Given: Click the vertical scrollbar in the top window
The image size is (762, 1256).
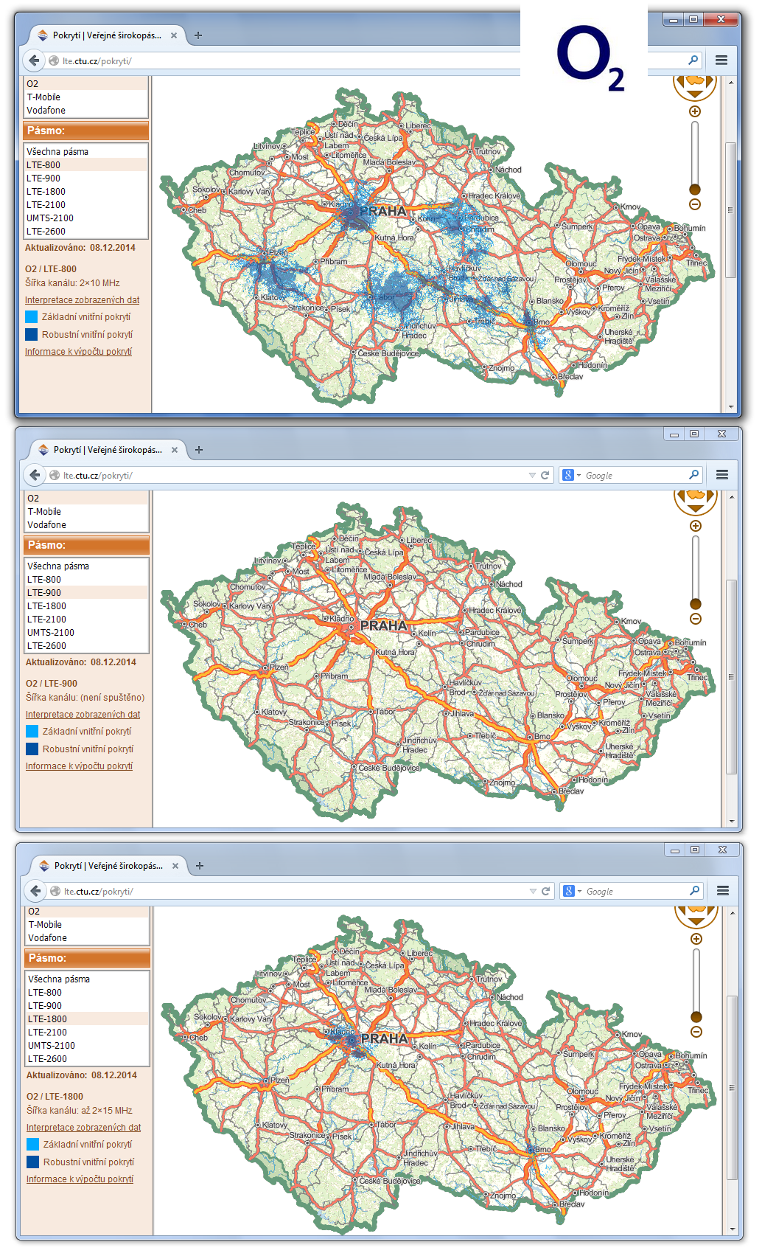Looking at the screenshot, I should 730,209.
